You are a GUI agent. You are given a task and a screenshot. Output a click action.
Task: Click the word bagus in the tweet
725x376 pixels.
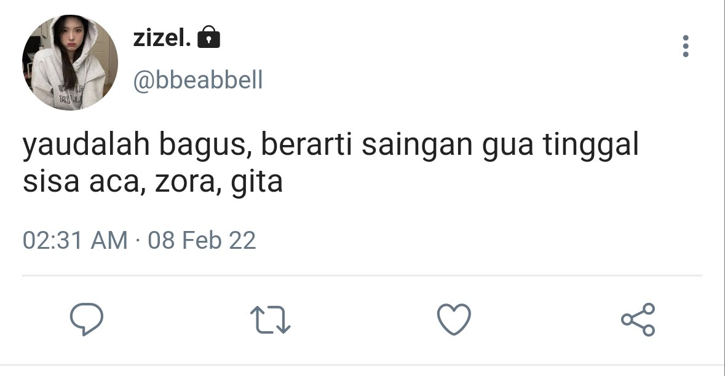coord(204,145)
